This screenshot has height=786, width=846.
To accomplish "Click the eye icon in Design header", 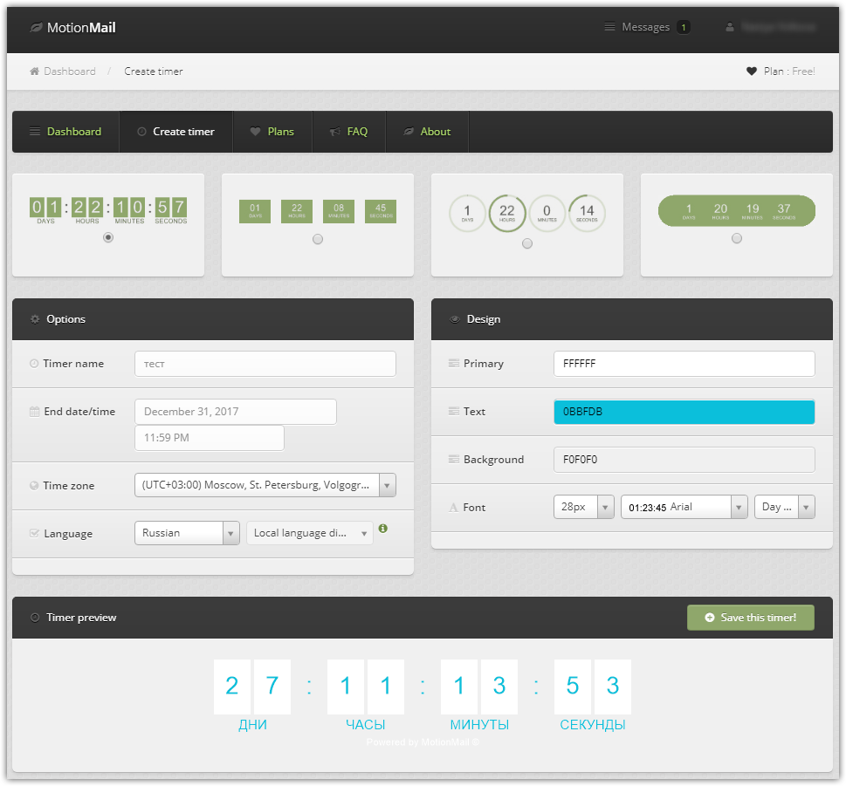I will (454, 319).
